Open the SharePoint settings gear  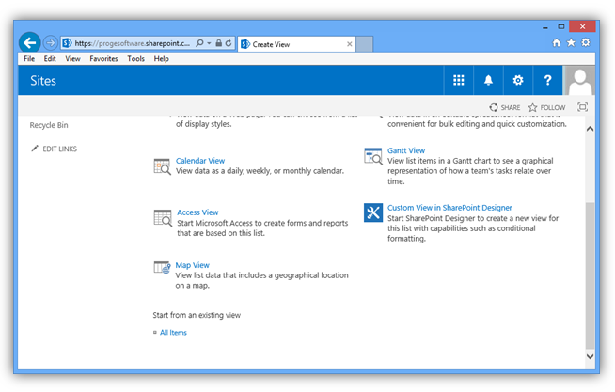click(518, 81)
